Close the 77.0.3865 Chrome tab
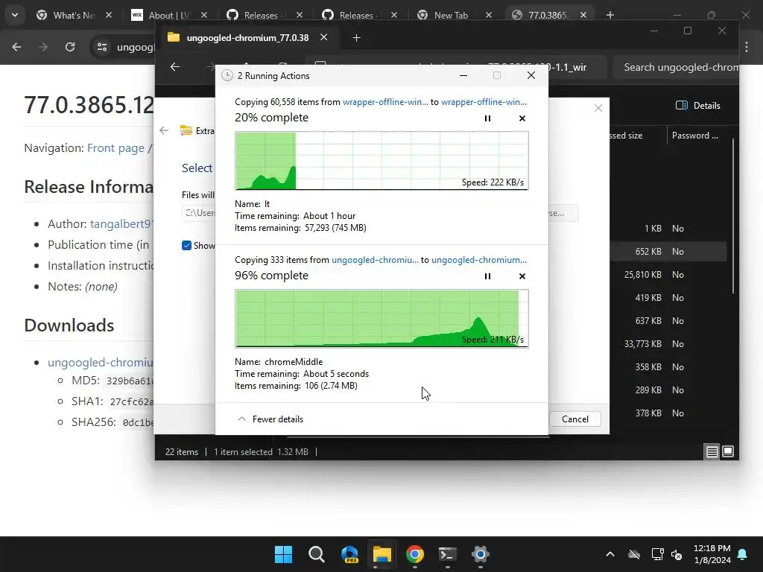 (583, 15)
